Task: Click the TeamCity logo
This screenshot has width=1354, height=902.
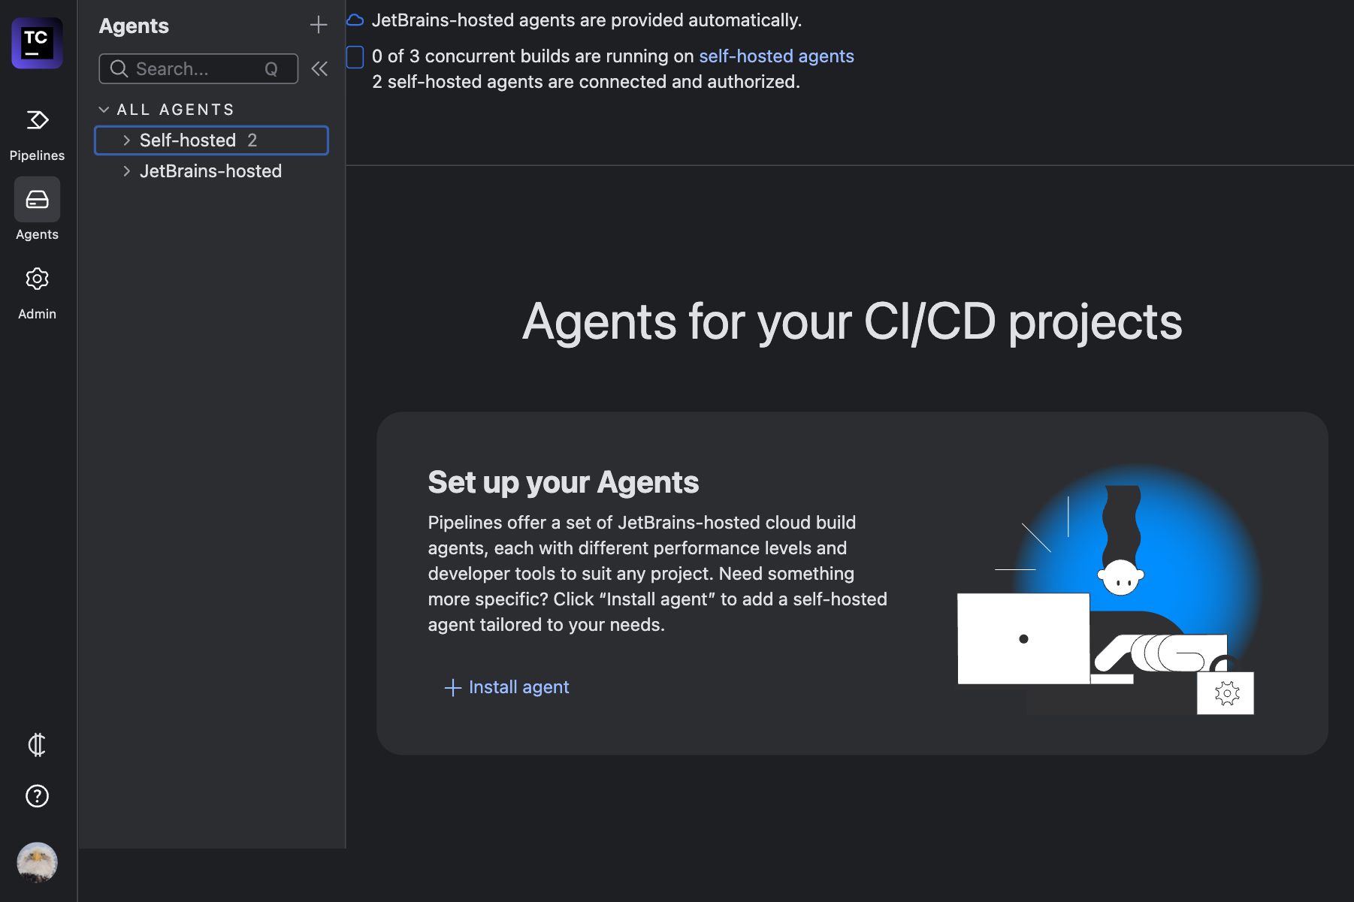Action: pyautogui.click(x=36, y=43)
